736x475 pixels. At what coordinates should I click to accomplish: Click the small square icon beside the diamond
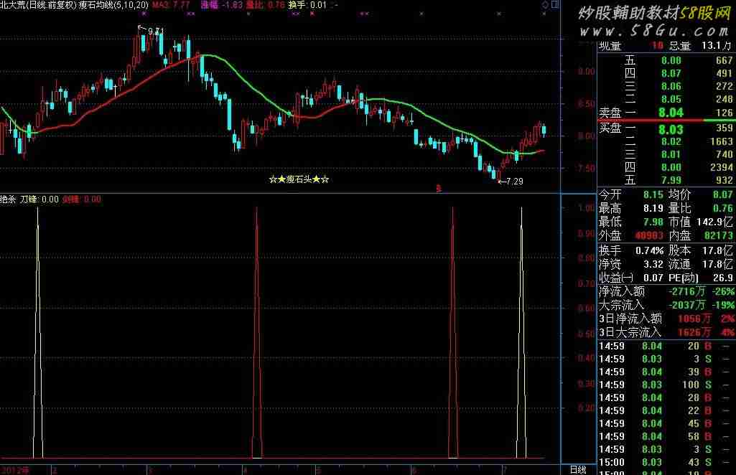pos(554,5)
